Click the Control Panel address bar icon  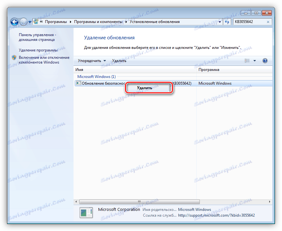click(36, 22)
